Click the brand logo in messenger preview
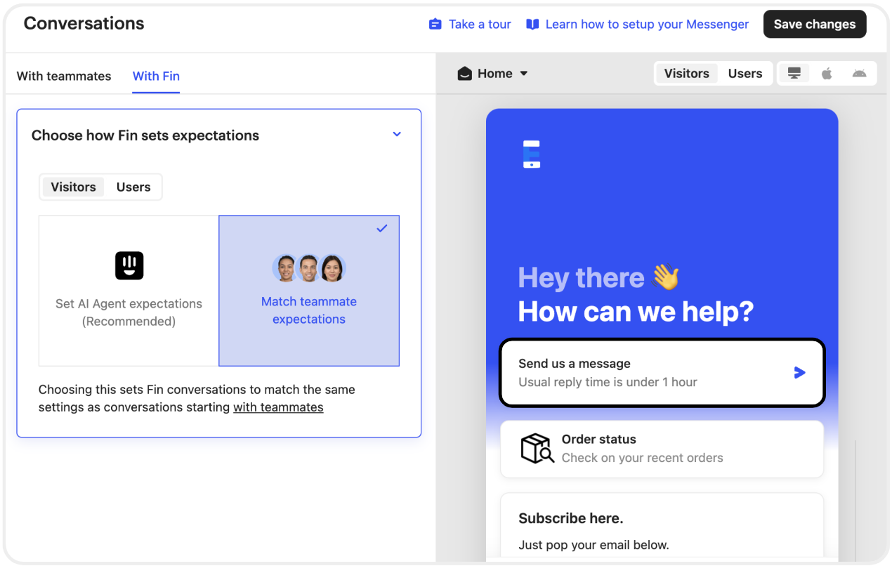Image resolution: width=892 pixels, height=573 pixels. pyautogui.click(x=532, y=154)
